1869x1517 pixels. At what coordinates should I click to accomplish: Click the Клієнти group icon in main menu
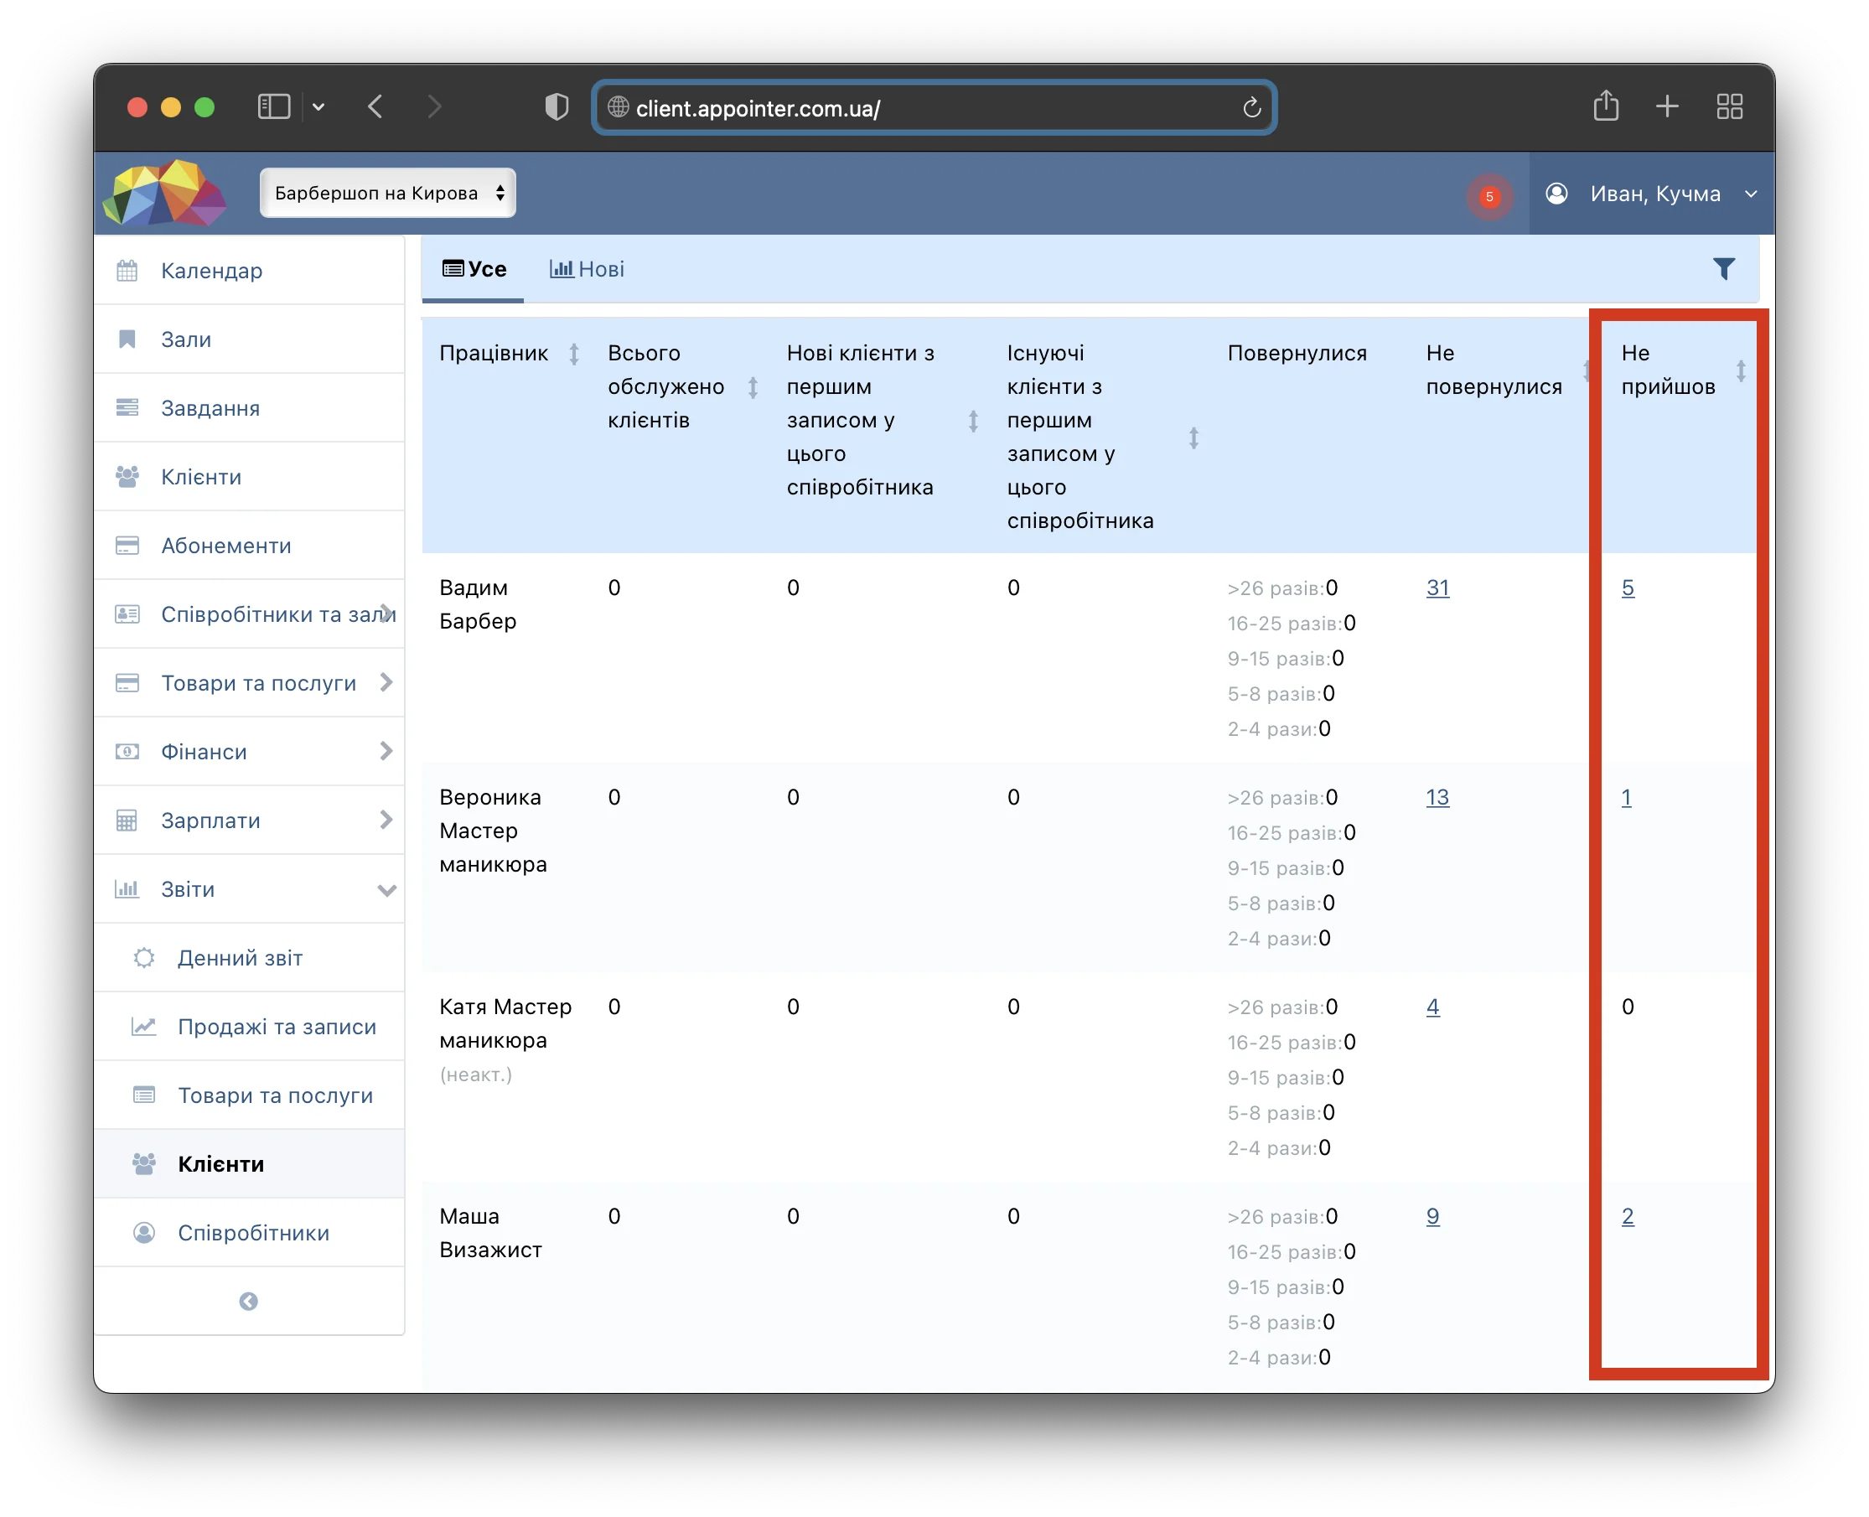[127, 477]
